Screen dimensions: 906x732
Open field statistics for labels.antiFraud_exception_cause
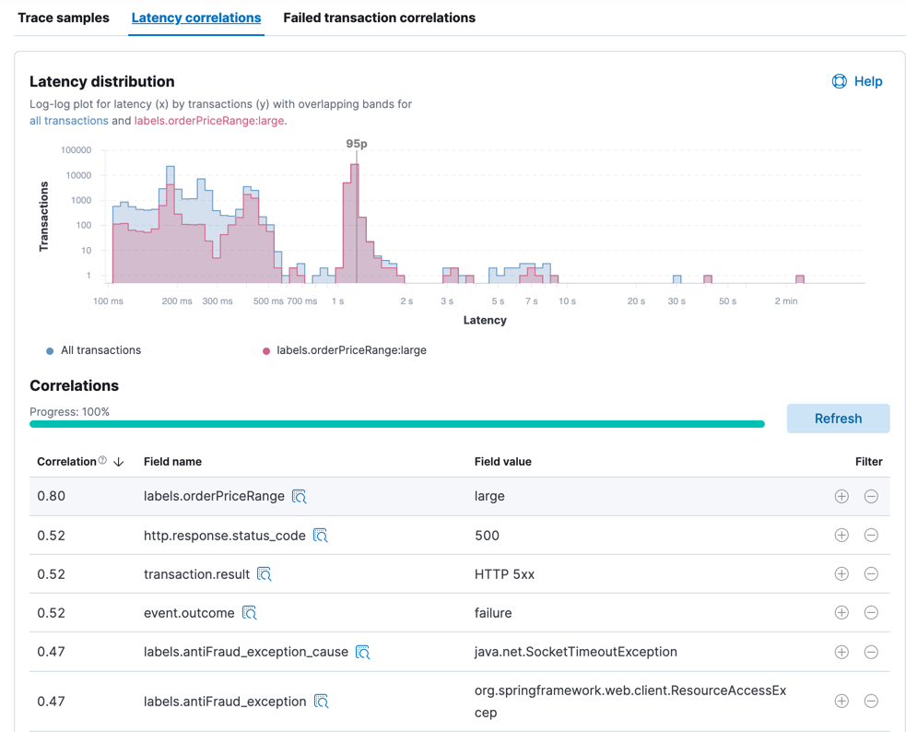[x=361, y=651]
